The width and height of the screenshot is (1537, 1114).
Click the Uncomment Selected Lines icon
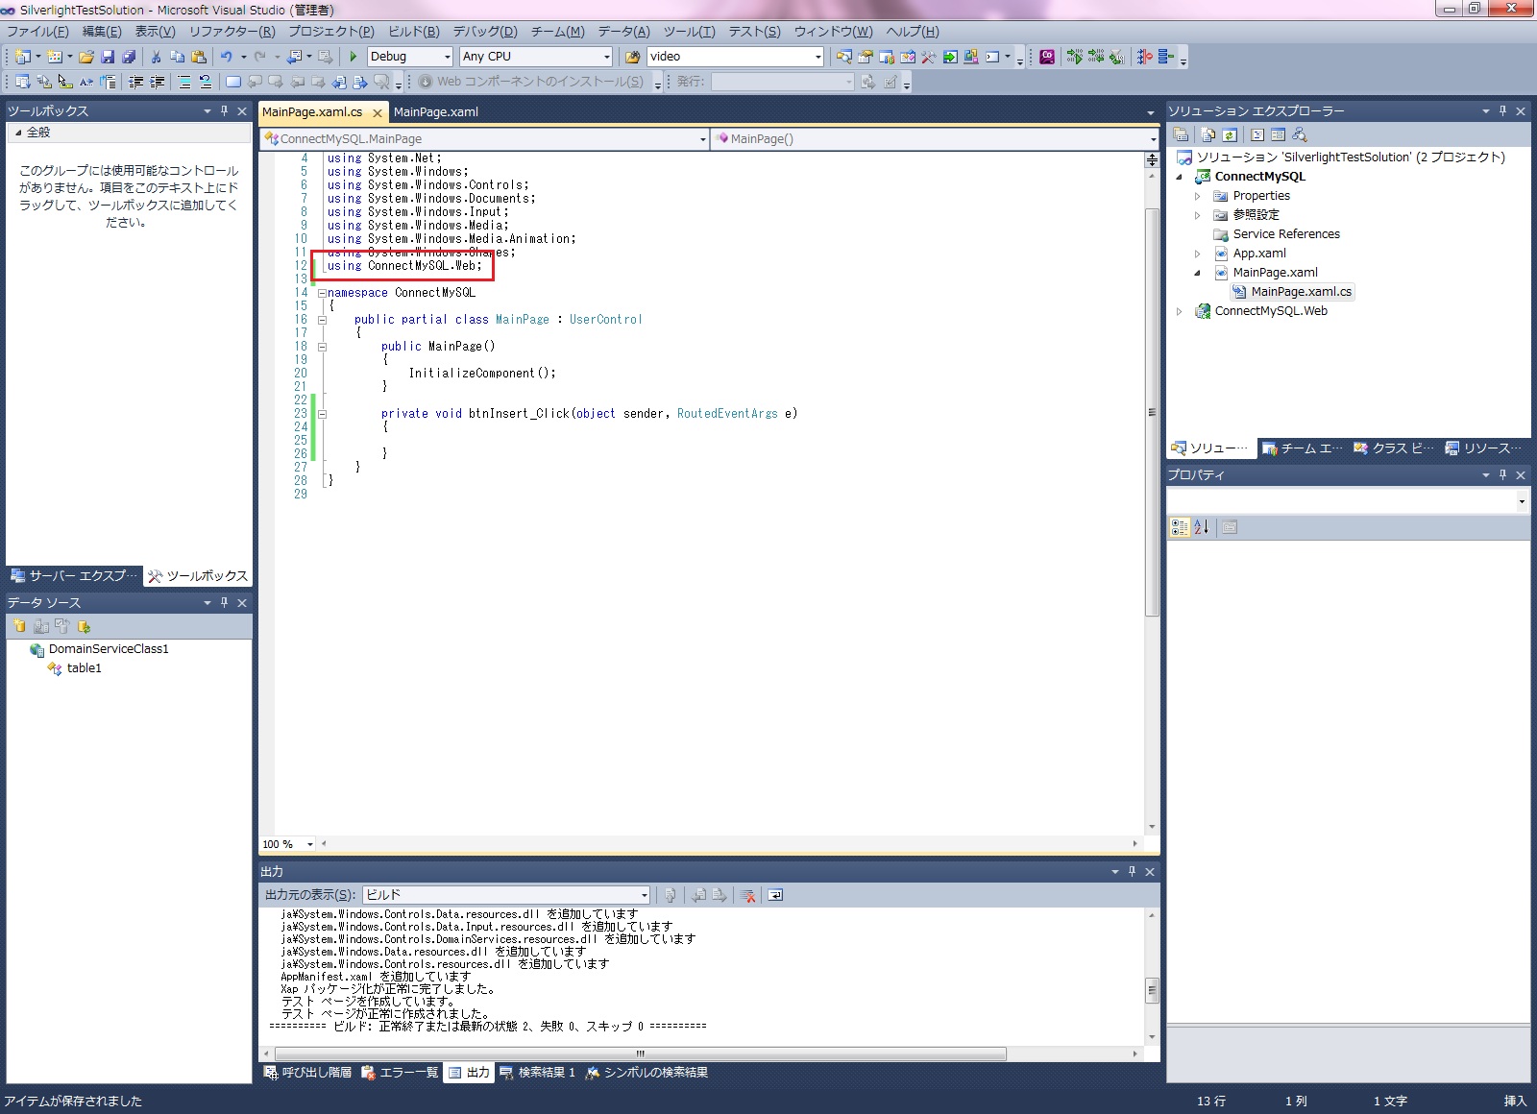[x=206, y=82]
